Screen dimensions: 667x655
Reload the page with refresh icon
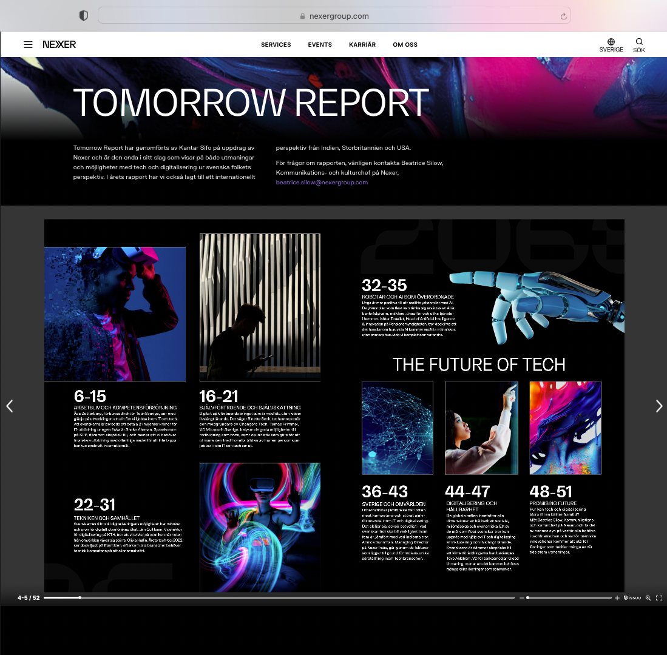pyautogui.click(x=563, y=16)
